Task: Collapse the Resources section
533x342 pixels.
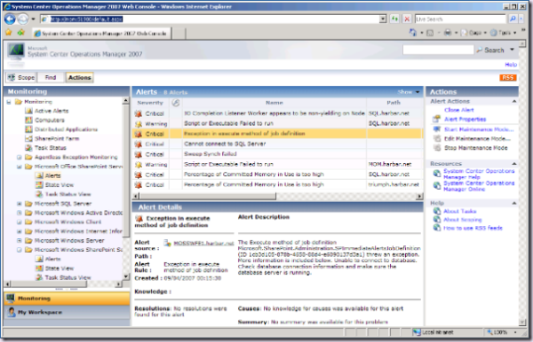Action: tap(514, 164)
